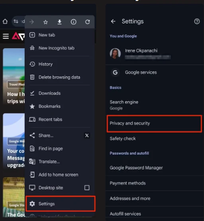Open the hamburger menu on the website
This screenshot has height=221, width=204.
click(x=6, y=36)
